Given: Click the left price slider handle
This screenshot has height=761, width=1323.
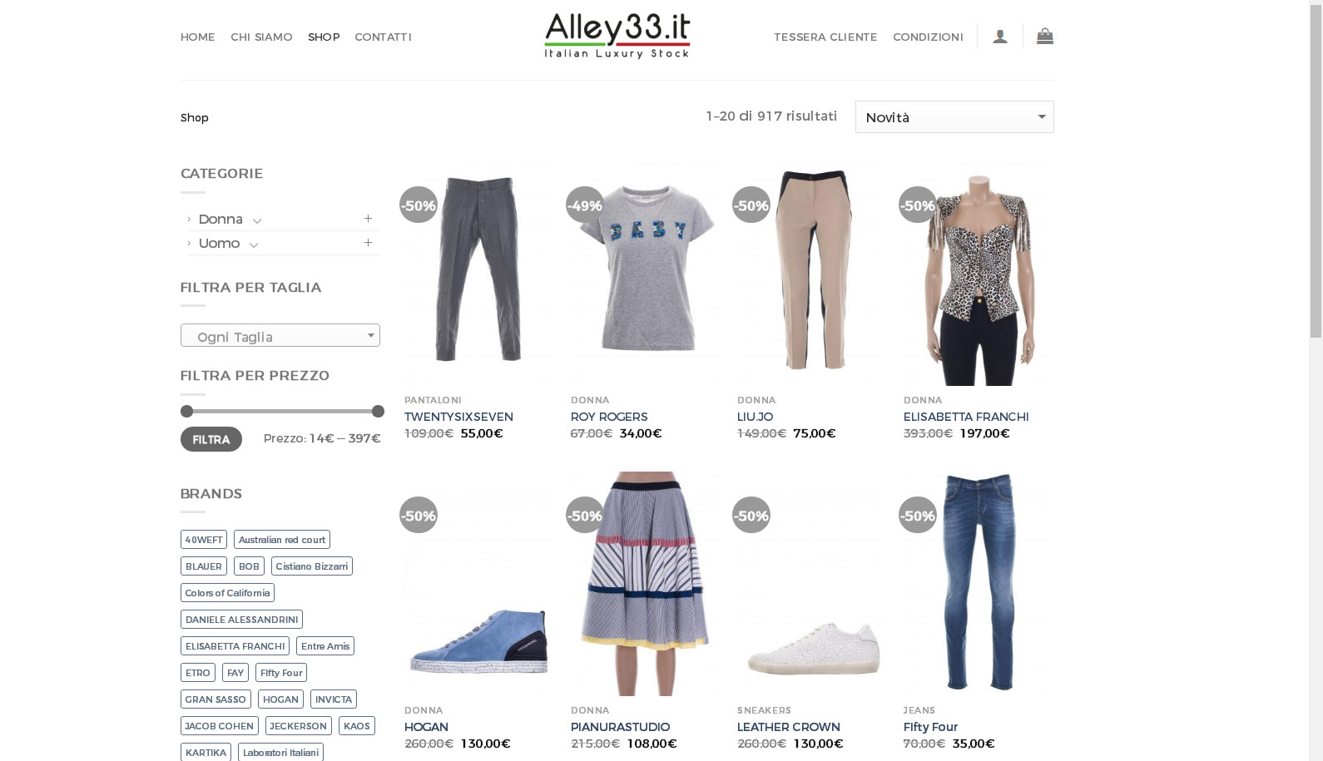Looking at the screenshot, I should 186,412.
